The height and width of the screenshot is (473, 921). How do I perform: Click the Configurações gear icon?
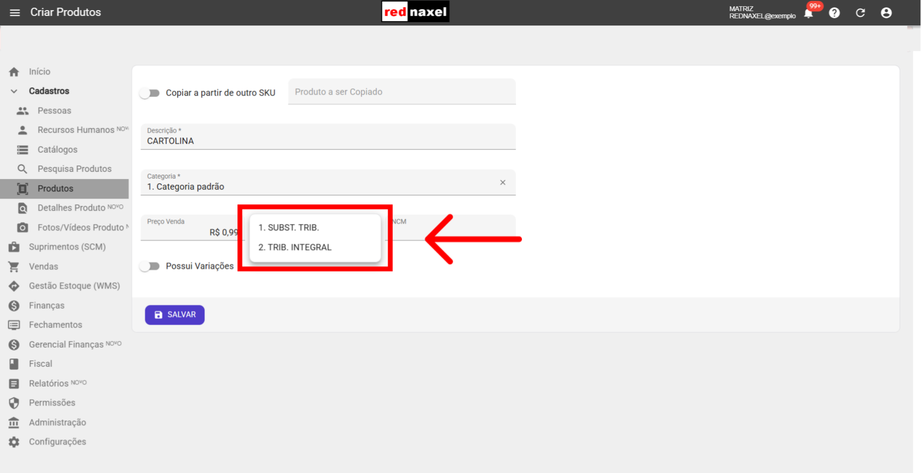point(14,442)
